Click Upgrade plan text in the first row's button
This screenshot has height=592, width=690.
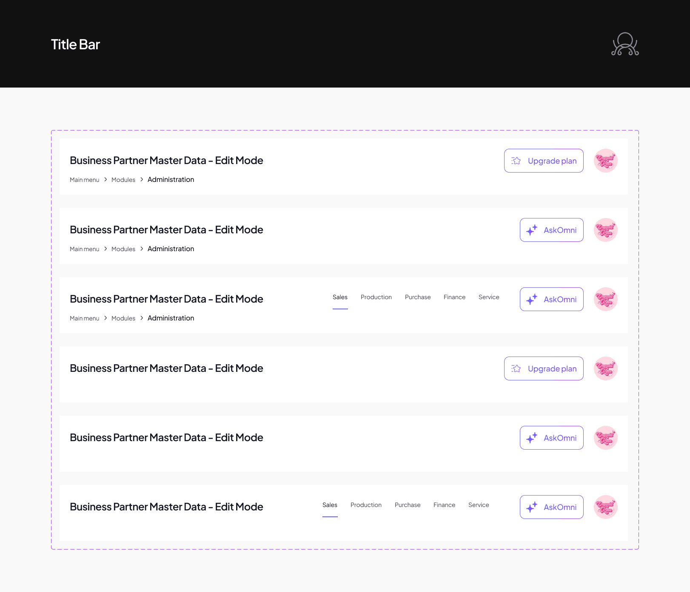[x=552, y=161]
